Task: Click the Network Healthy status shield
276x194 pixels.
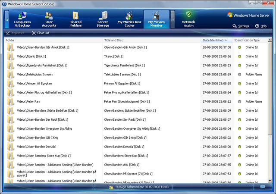Action: 189,14
